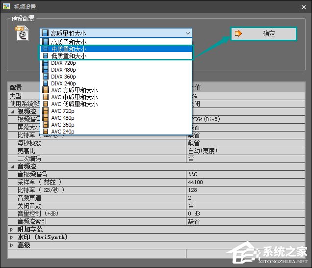Click the film icon beside DIVX 240p
Viewport: 312px width, 268px height.
[x=46, y=83]
